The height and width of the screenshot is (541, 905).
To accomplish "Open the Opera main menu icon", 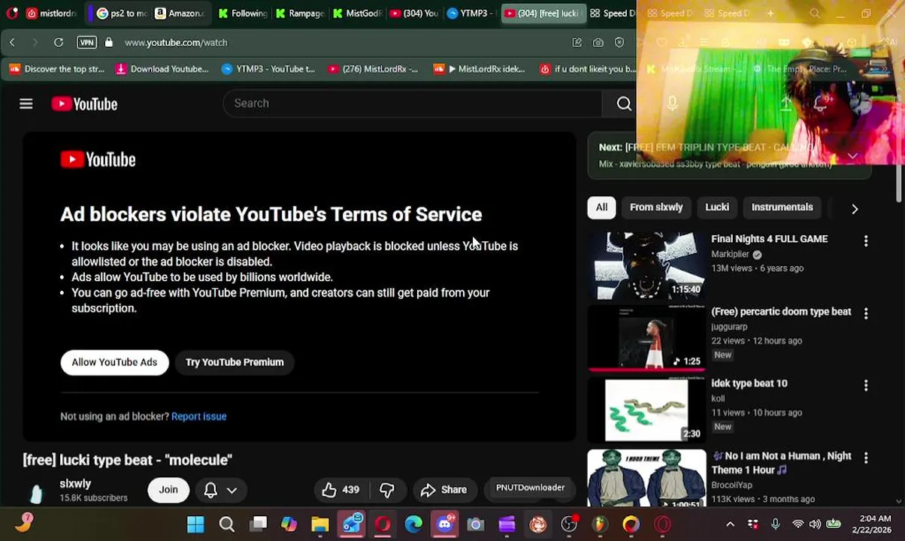I will click(11, 13).
